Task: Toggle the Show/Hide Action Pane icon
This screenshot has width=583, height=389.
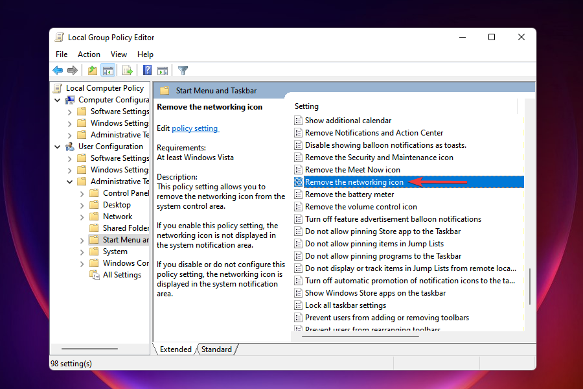Action: tap(163, 70)
